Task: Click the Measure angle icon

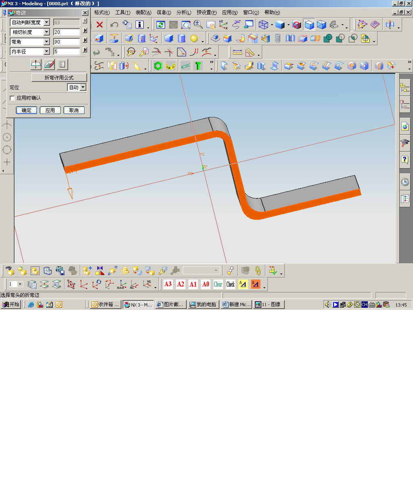Action: tap(250, 52)
